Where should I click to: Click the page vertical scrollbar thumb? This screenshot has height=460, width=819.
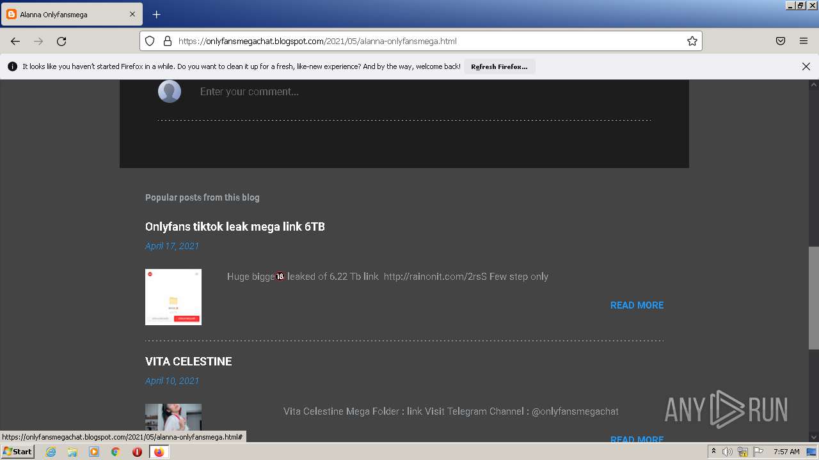pos(813,298)
